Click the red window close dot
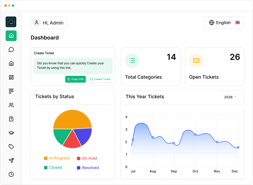253x185 pixels. pyautogui.click(x=5, y=5)
